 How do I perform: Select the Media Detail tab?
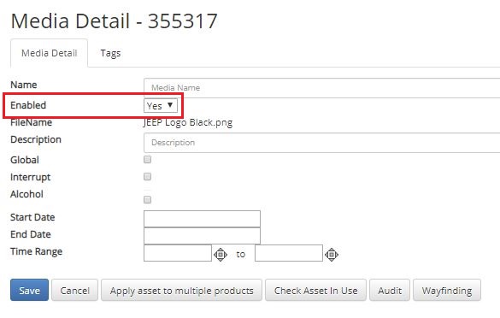[x=49, y=53]
